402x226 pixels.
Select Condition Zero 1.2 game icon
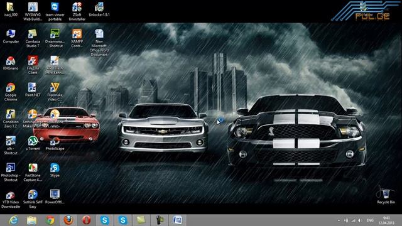coord(11,119)
